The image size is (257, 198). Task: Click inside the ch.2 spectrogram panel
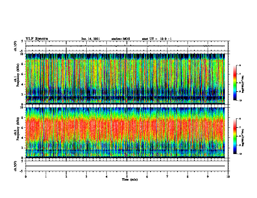(125, 133)
